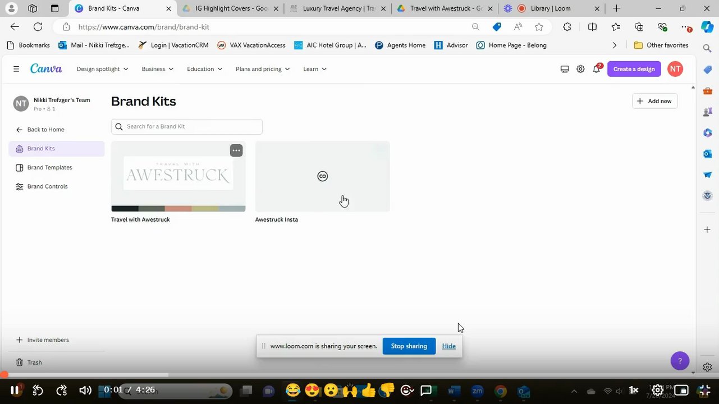The image size is (719, 404).
Task: Click the Edge shopping tag in address bar
Action: coord(497,27)
